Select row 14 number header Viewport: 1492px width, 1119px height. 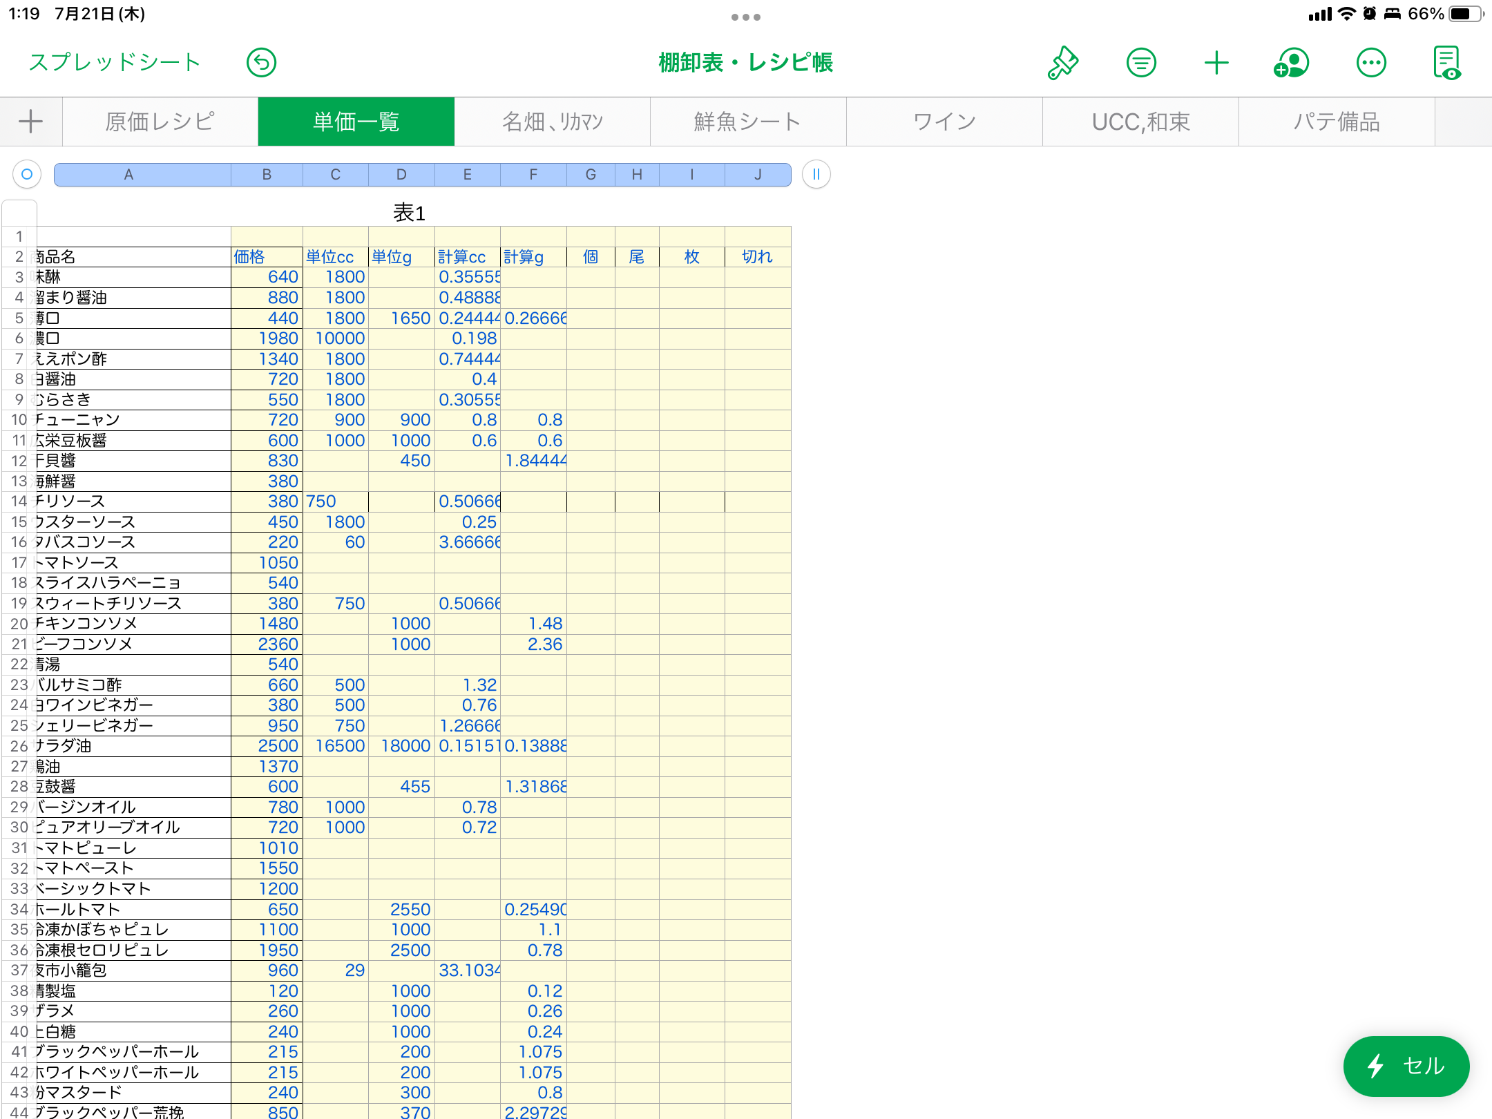click(19, 501)
